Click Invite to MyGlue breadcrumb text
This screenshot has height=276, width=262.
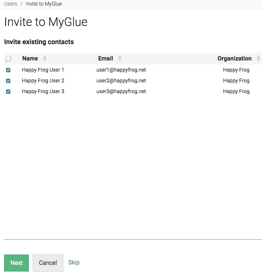pyautogui.click(x=44, y=4)
